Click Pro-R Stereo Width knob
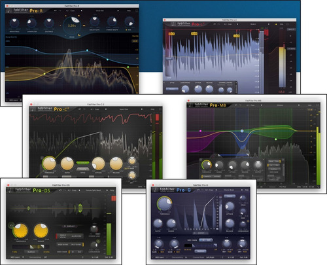This screenshot has height=265, width=327. coord(112,22)
